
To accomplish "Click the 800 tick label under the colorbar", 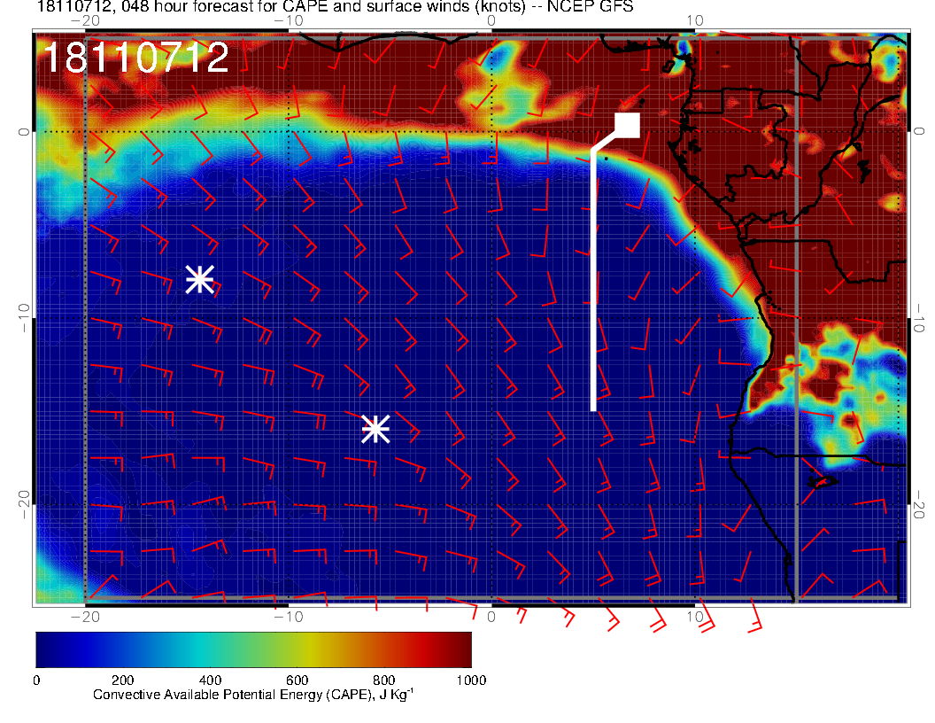I will pyautogui.click(x=383, y=680).
